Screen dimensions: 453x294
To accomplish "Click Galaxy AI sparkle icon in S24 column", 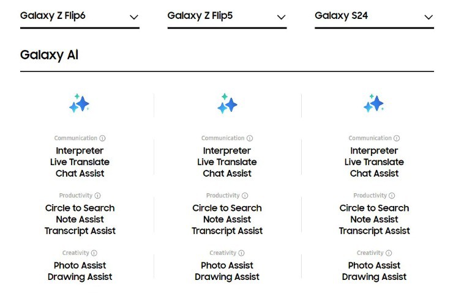I will click(x=373, y=103).
